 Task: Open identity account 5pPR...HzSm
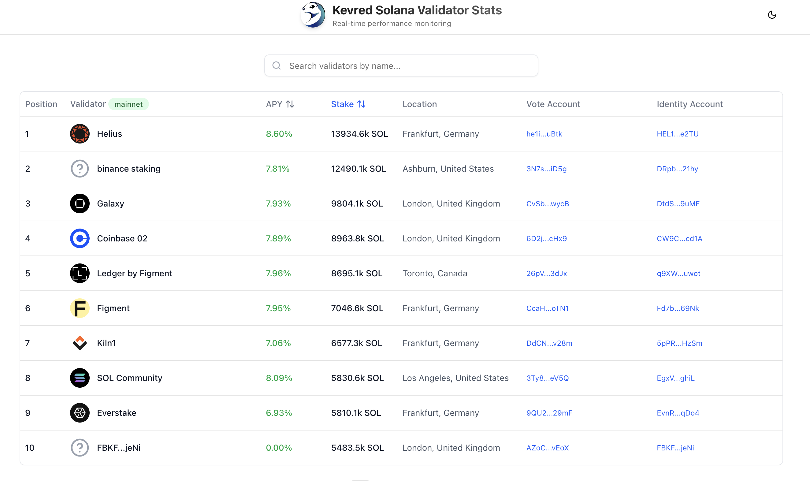click(679, 343)
